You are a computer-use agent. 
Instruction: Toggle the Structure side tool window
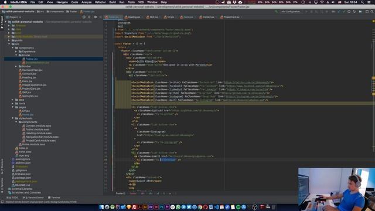point(2,166)
